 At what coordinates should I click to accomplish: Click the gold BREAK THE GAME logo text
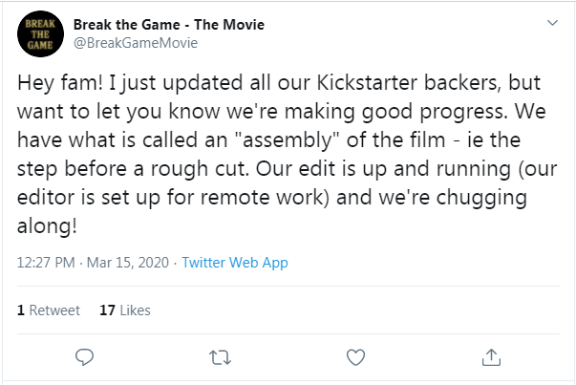point(40,34)
